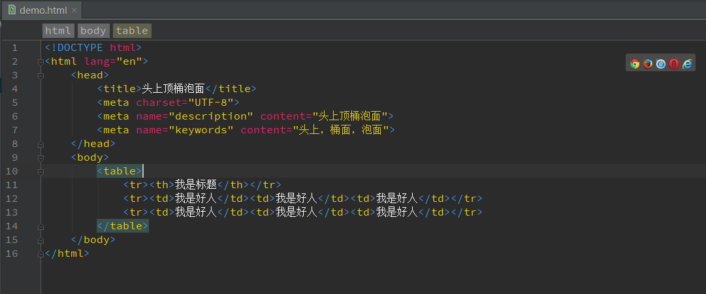Fold at the closing head tag marker

(41, 144)
